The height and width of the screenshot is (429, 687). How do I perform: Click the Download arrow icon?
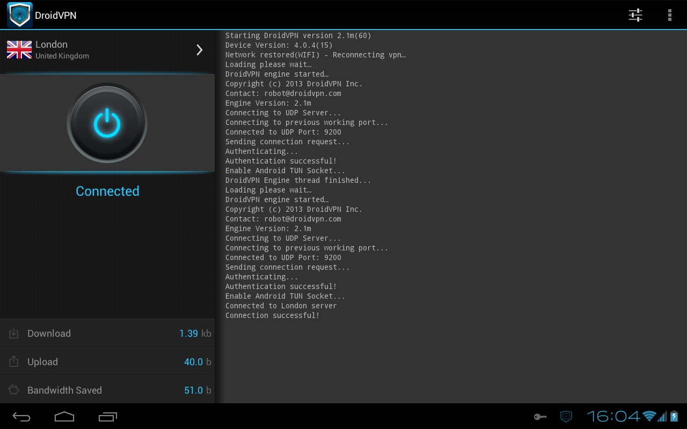pyautogui.click(x=13, y=333)
